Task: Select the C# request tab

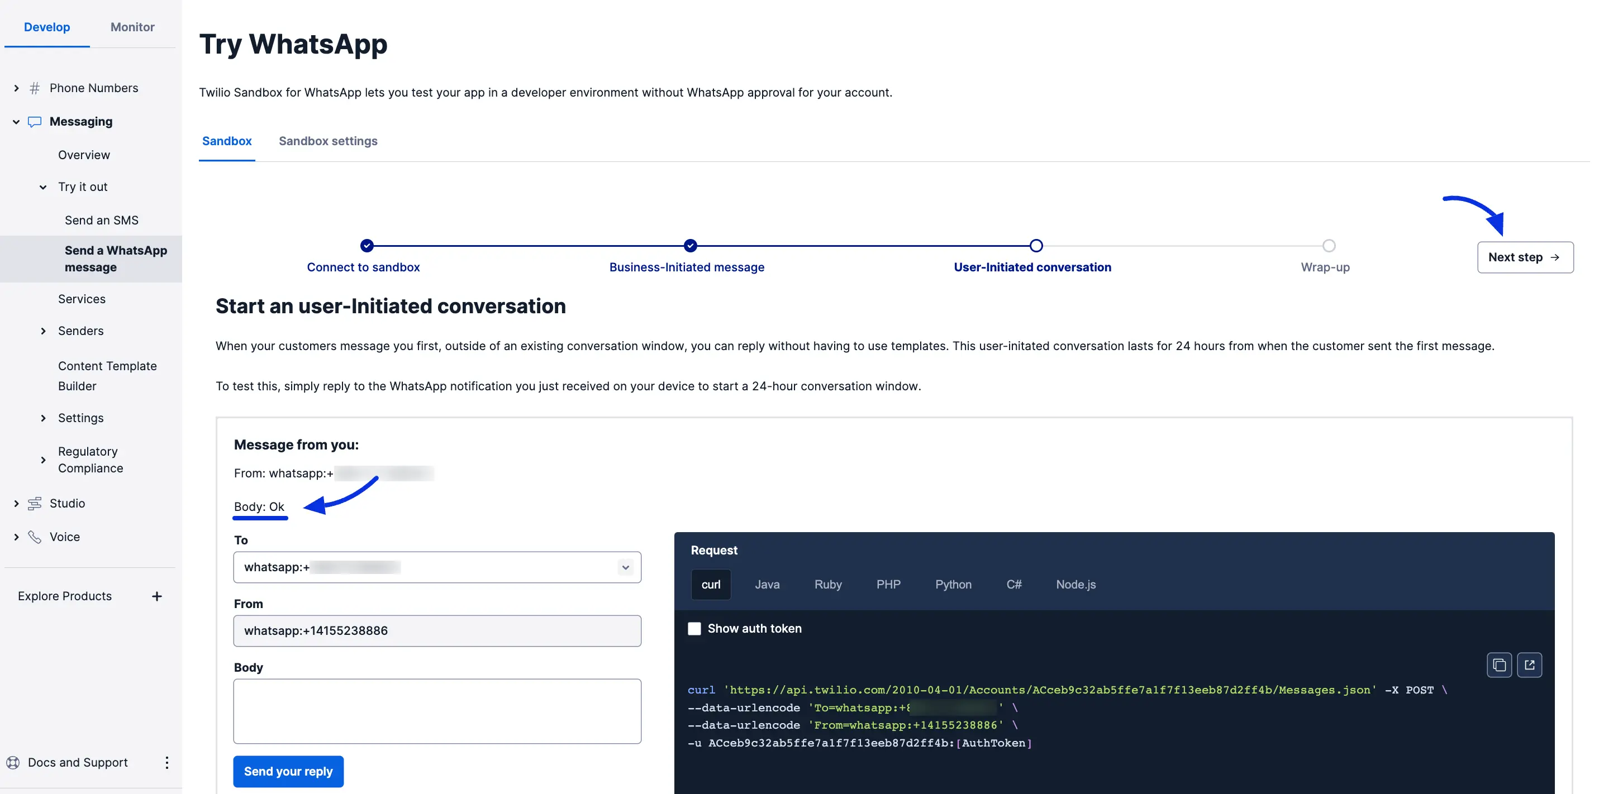Action: click(x=1013, y=585)
